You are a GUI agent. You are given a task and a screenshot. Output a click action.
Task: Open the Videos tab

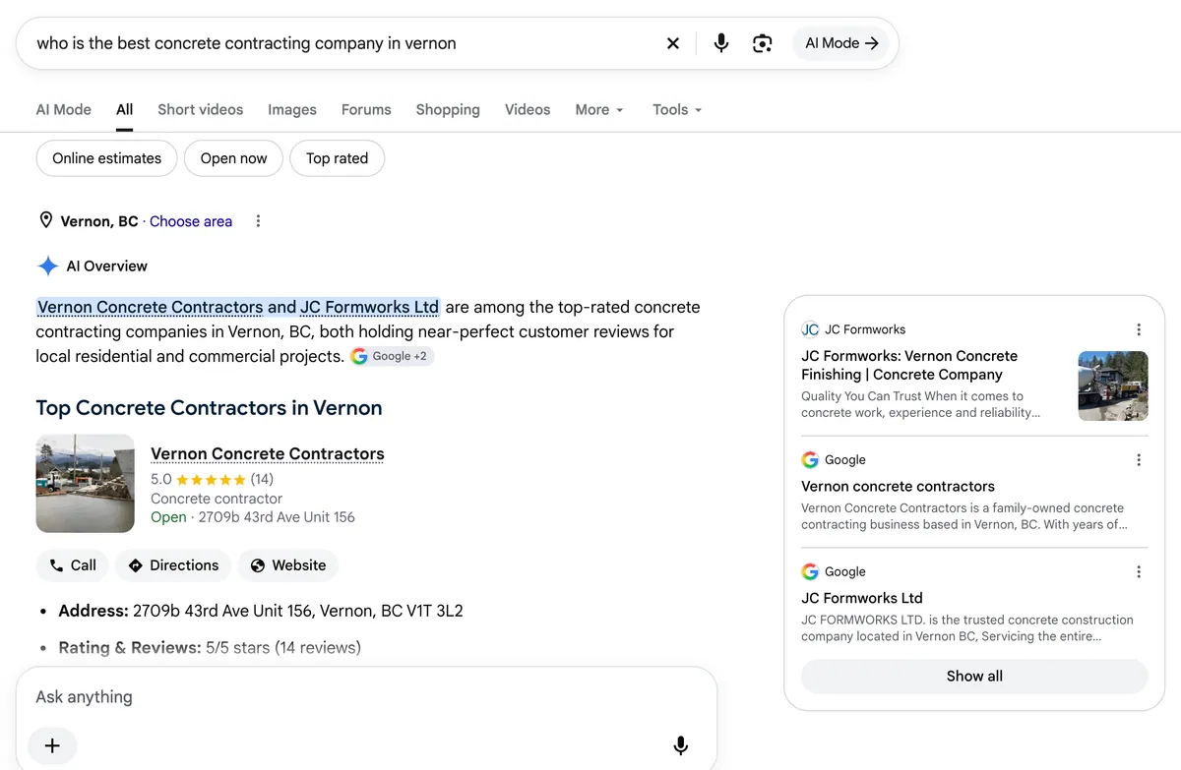point(528,109)
